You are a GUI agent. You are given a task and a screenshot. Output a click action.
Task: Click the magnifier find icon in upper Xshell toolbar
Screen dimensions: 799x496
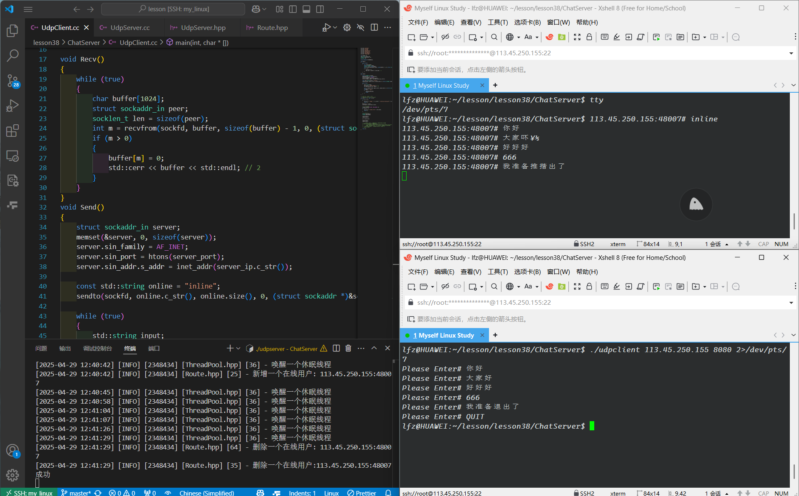[494, 37]
